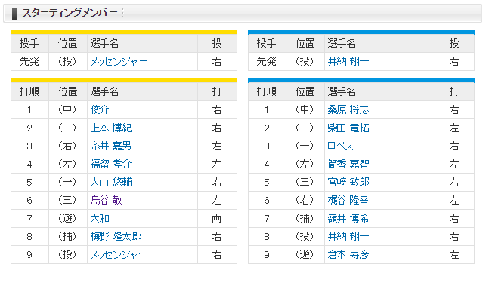This screenshot has height=286, width=486.
Task: Click 柴田 竜拓 player name
Action: tap(348, 128)
